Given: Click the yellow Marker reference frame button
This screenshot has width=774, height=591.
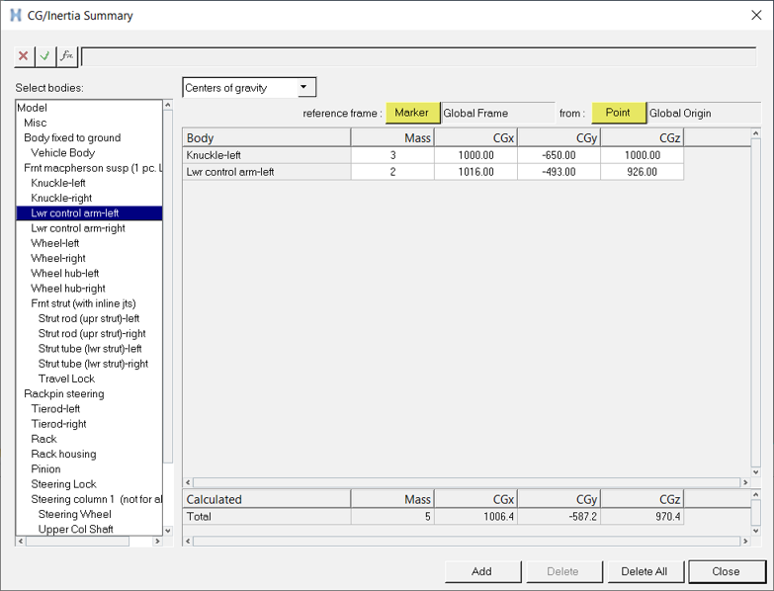Looking at the screenshot, I should click(412, 113).
